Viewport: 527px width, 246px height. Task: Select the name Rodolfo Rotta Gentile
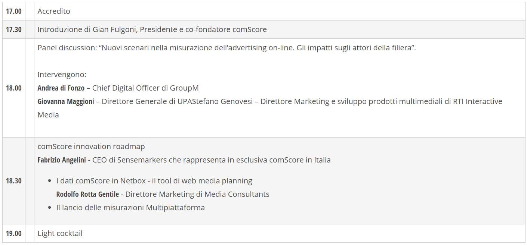pos(87,194)
